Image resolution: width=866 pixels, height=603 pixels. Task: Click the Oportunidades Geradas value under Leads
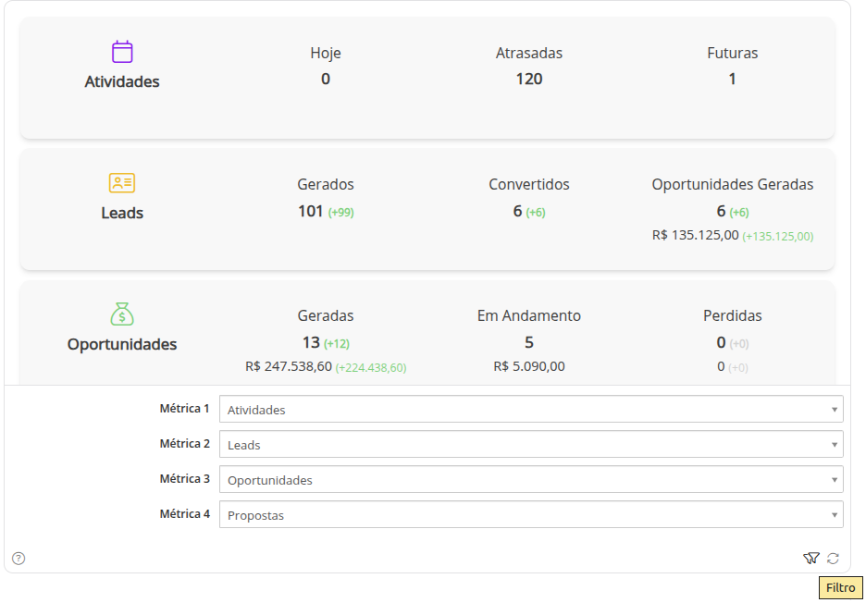722,212
